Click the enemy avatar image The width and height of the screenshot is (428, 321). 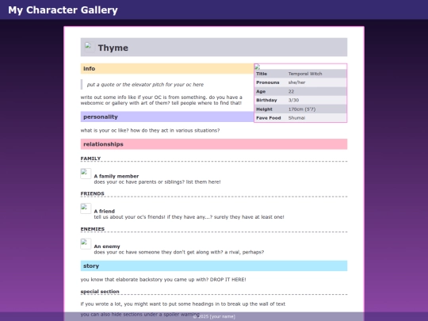click(86, 244)
